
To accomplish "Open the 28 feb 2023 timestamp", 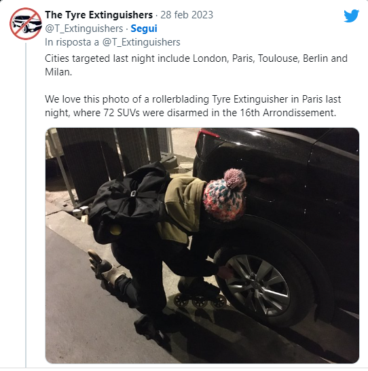I will pyautogui.click(x=187, y=15).
